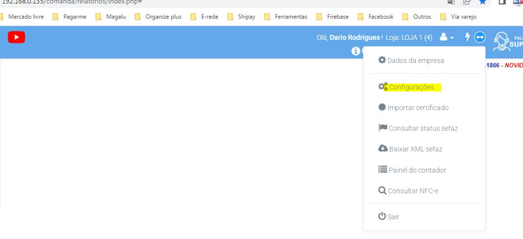The width and height of the screenshot is (523, 239).
Task: Open Consultar status sefaz
Action: [422, 128]
